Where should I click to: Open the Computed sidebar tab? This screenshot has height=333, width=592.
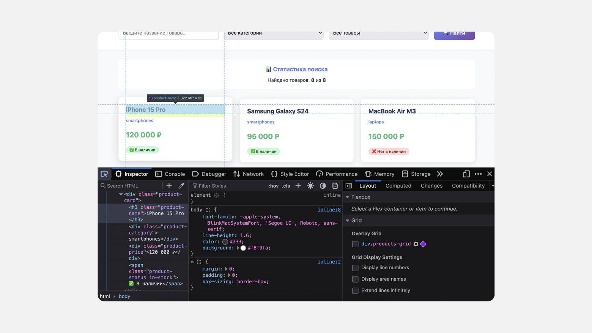398,186
